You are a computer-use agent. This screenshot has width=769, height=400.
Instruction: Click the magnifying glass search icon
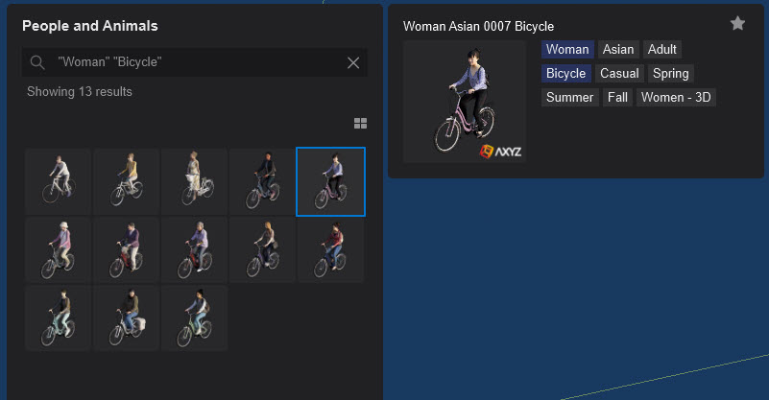click(x=38, y=62)
